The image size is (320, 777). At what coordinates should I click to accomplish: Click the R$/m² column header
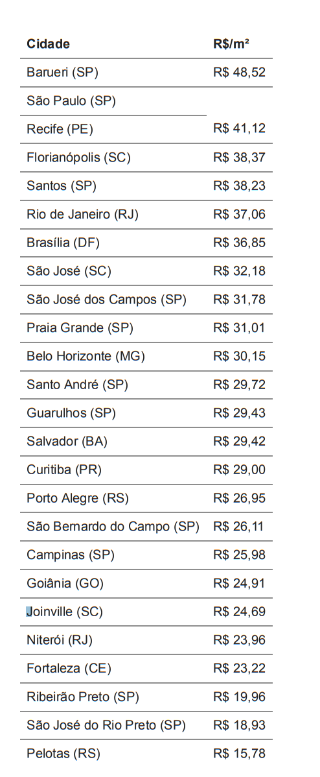click(x=231, y=44)
